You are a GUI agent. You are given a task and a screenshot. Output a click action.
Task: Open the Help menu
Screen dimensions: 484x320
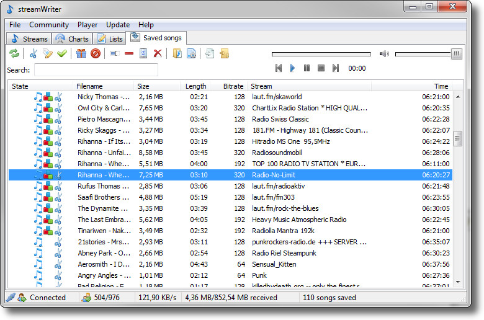point(146,25)
